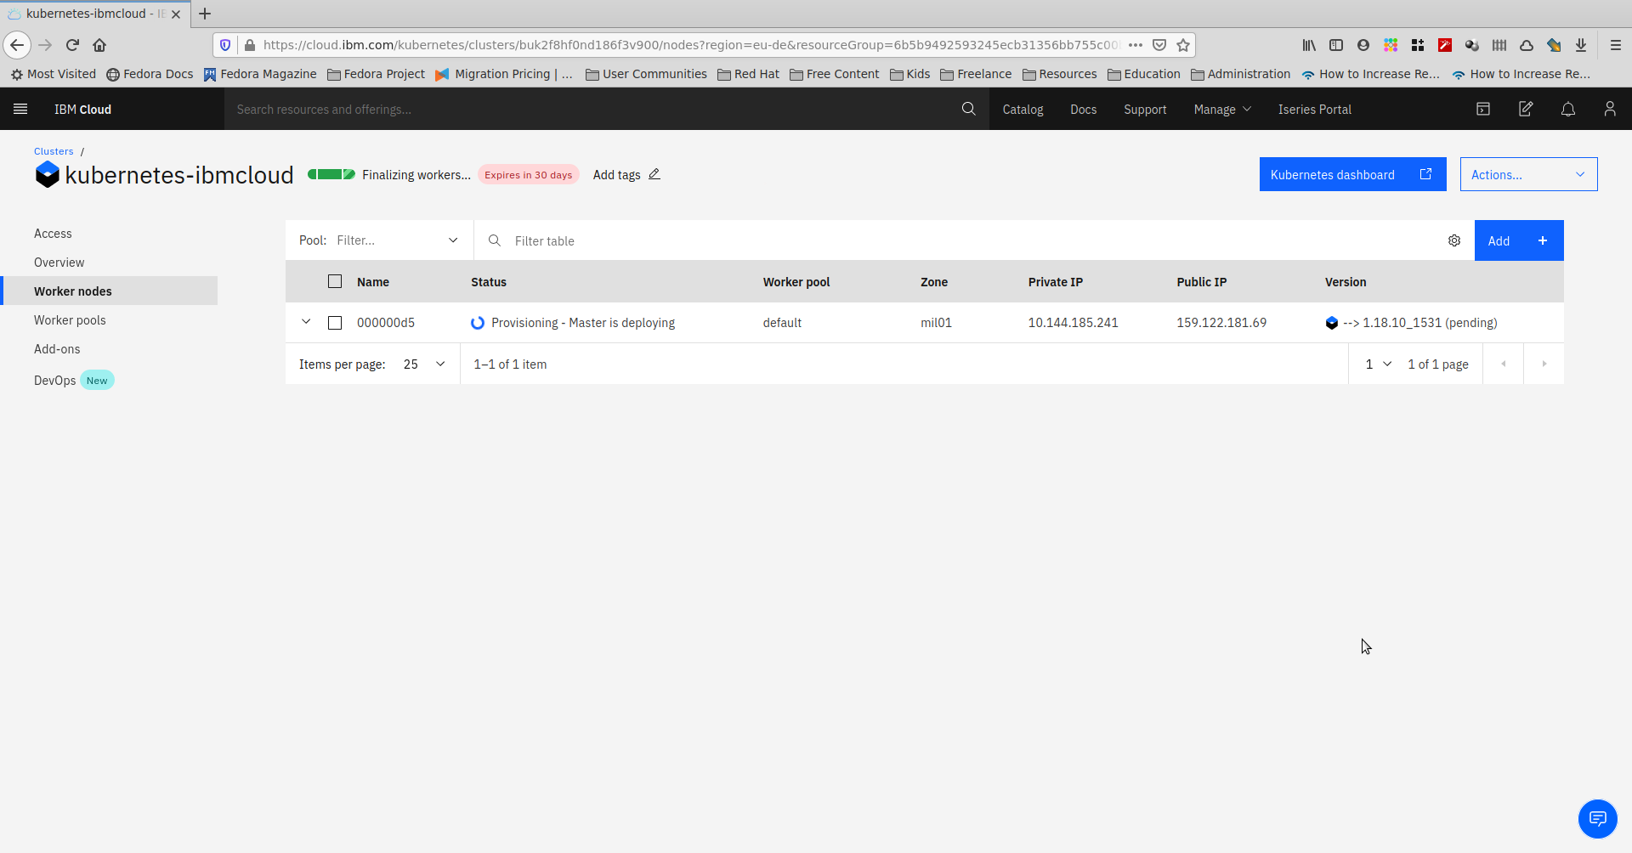The width and height of the screenshot is (1632, 853).
Task: Open the user profile avatar icon
Action: [1610, 109]
